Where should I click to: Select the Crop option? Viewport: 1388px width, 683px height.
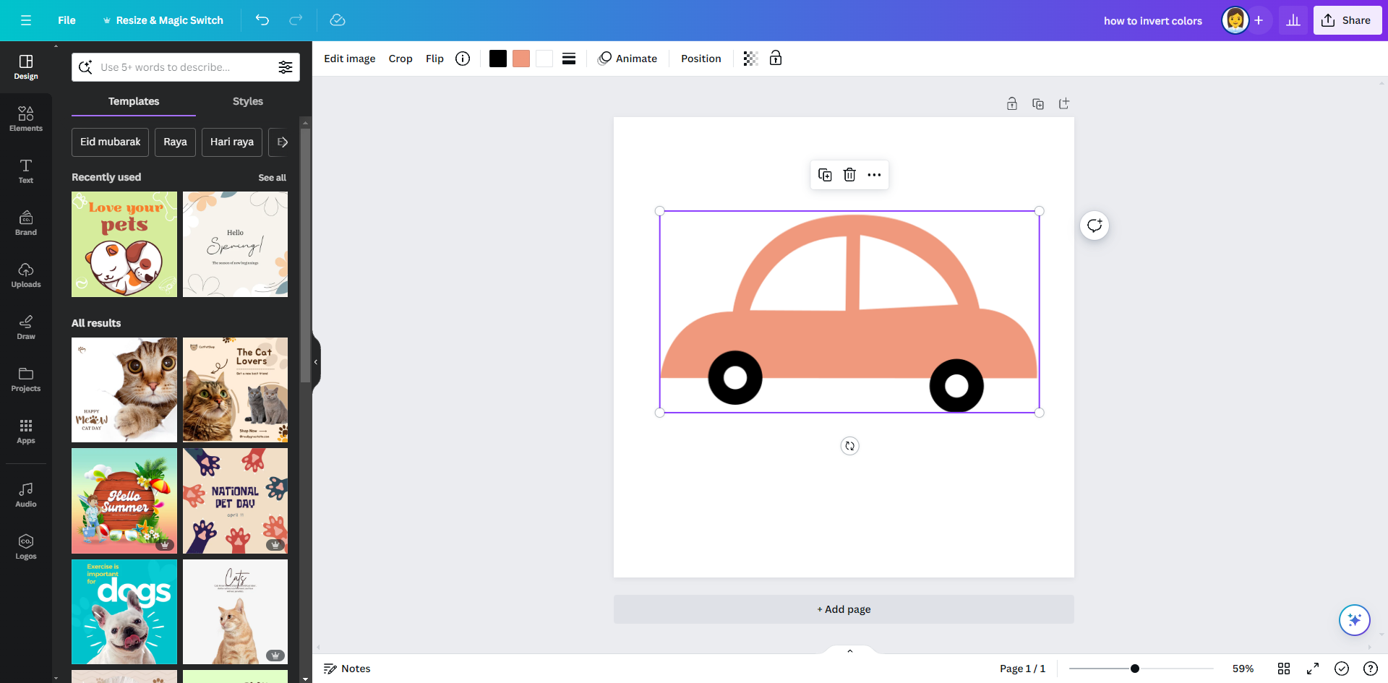click(x=400, y=59)
